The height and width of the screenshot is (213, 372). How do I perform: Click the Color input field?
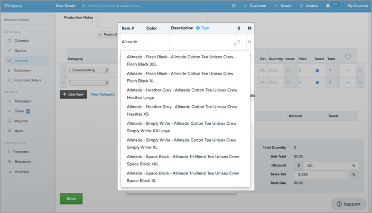pos(157,42)
